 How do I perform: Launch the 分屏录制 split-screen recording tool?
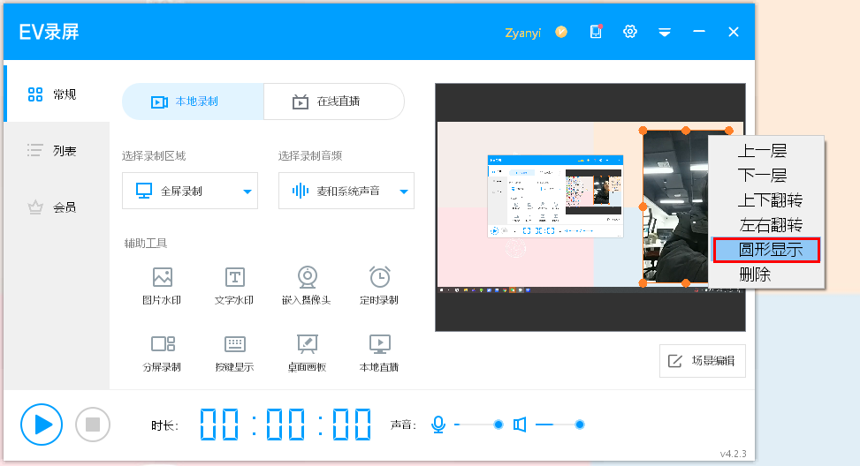click(162, 352)
